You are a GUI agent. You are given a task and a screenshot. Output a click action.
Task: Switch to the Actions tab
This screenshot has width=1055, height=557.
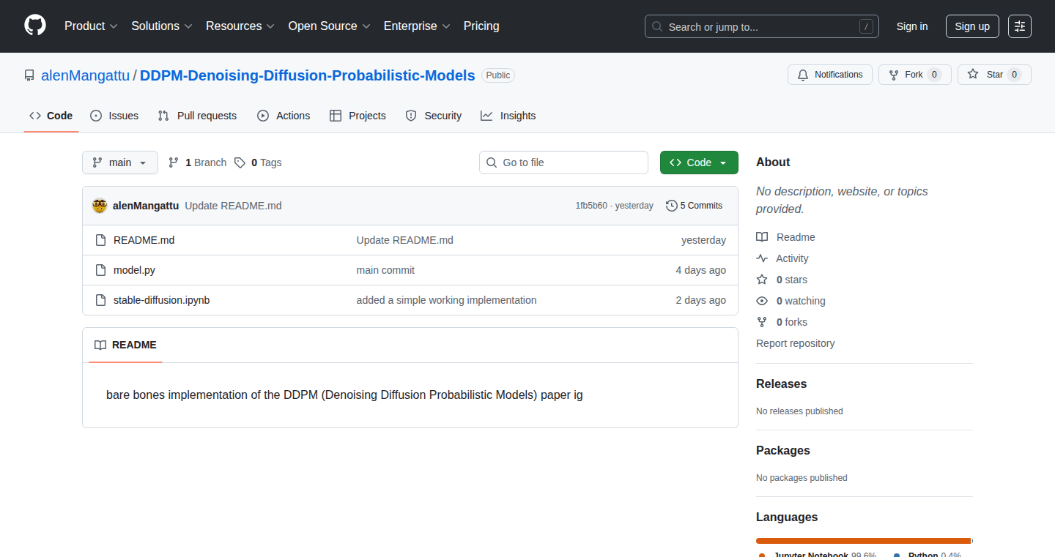pyautogui.click(x=284, y=116)
